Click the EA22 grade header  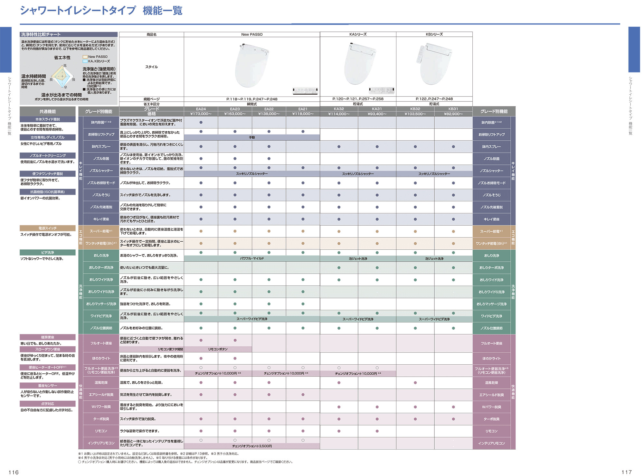[x=269, y=109]
